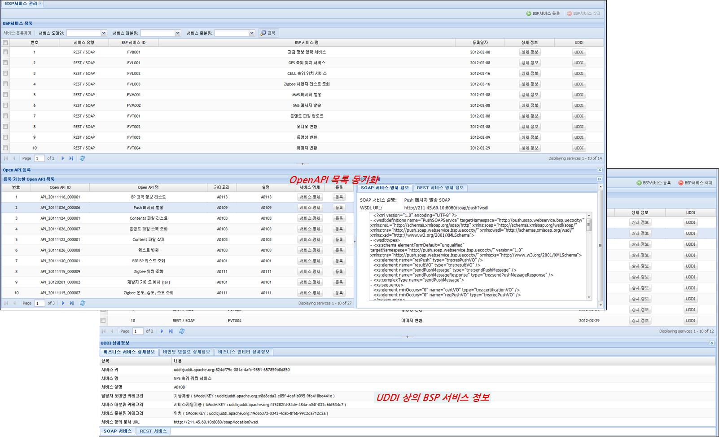Open the 서비스 대분류 dropdown
Screen dimensions: 719x437
(178, 33)
